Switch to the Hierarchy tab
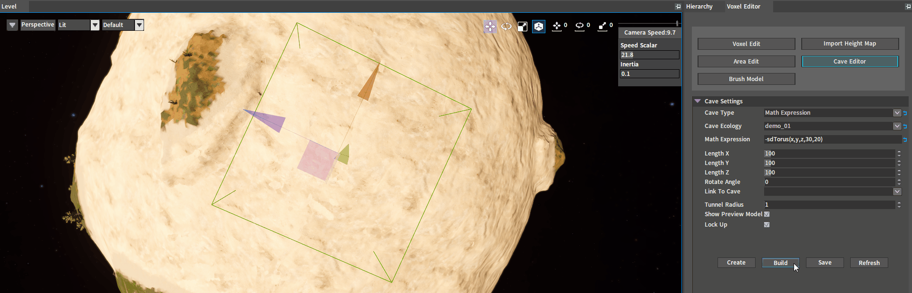912x293 pixels. (699, 7)
